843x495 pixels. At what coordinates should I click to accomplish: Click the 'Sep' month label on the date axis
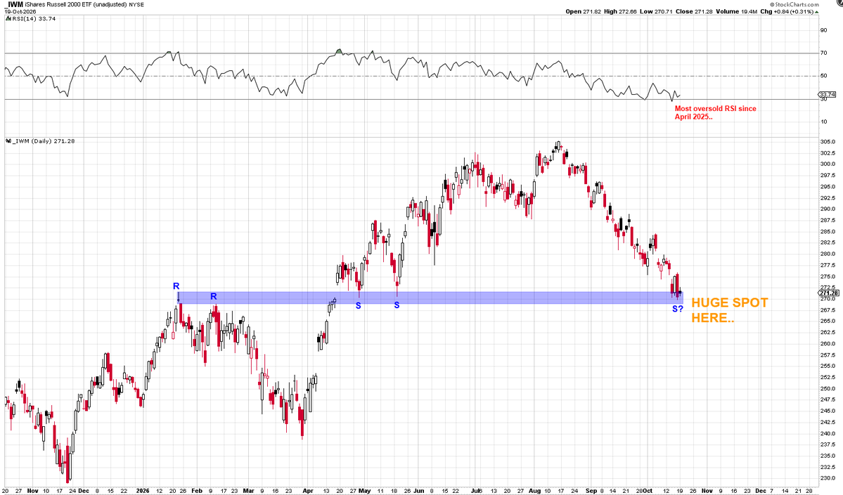point(591,491)
